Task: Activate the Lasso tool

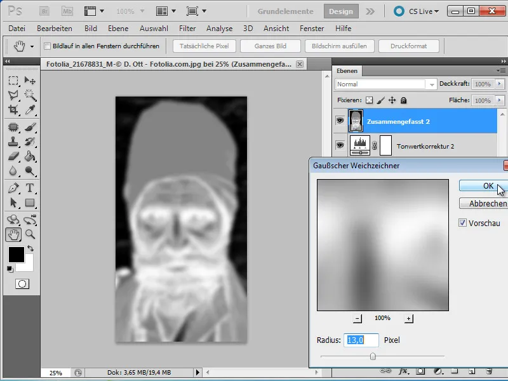Action: tap(13, 95)
